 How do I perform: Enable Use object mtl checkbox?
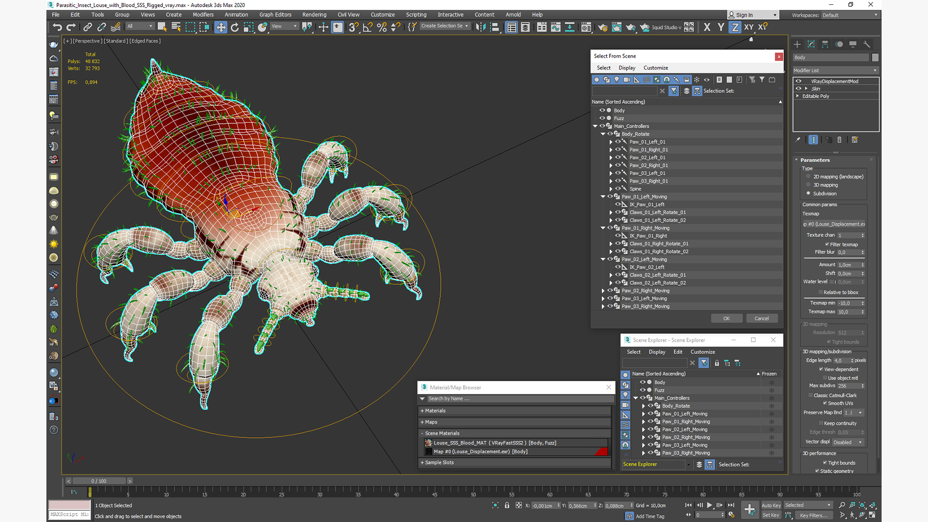pos(824,378)
